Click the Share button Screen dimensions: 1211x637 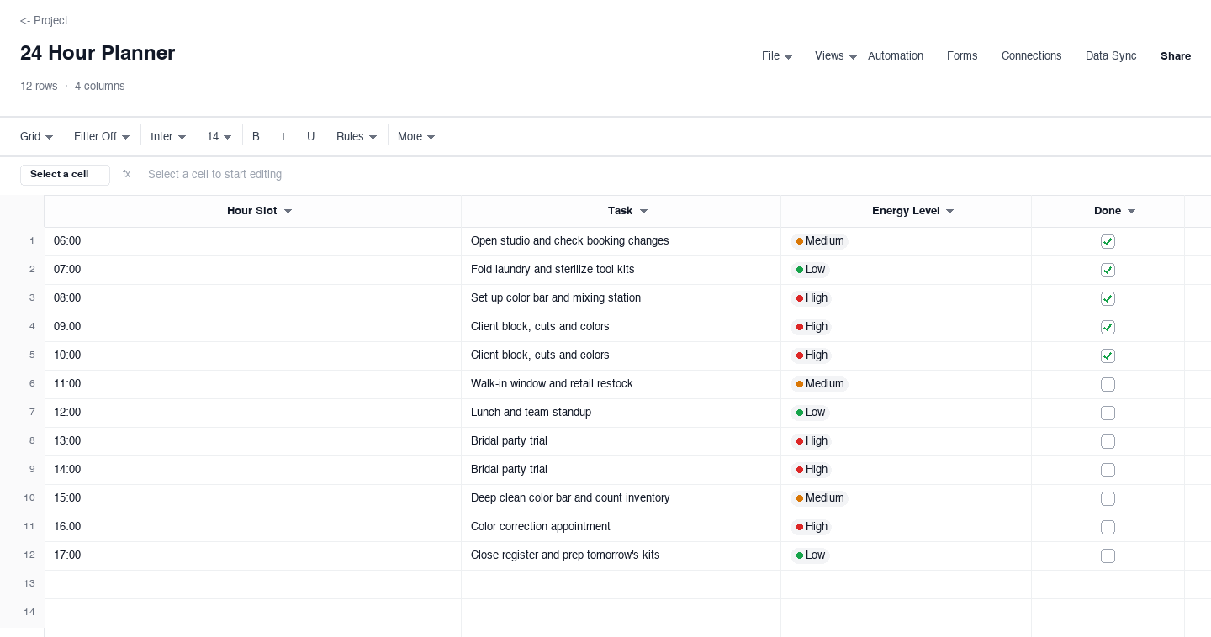(x=1176, y=56)
